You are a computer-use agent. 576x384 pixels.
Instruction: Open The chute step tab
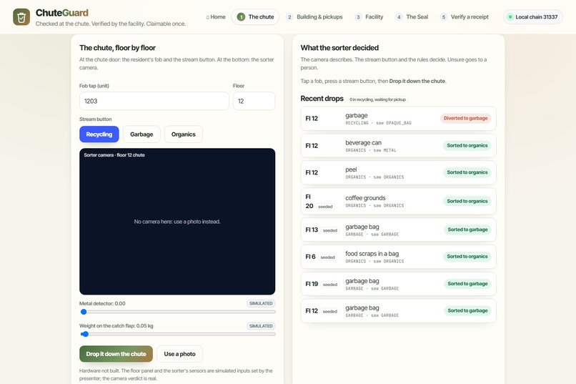255,17
